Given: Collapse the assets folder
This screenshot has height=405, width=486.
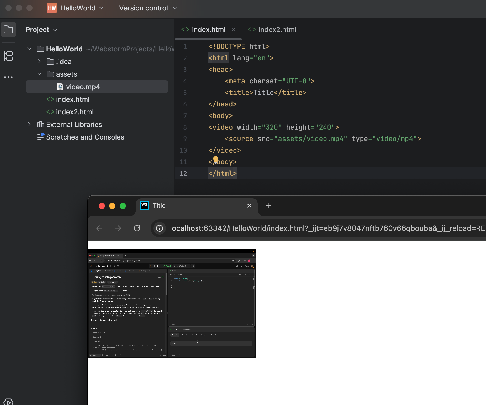Looking at the screenshot, I should point(39,74).
